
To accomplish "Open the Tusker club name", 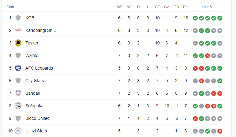I will coord(32,43).
